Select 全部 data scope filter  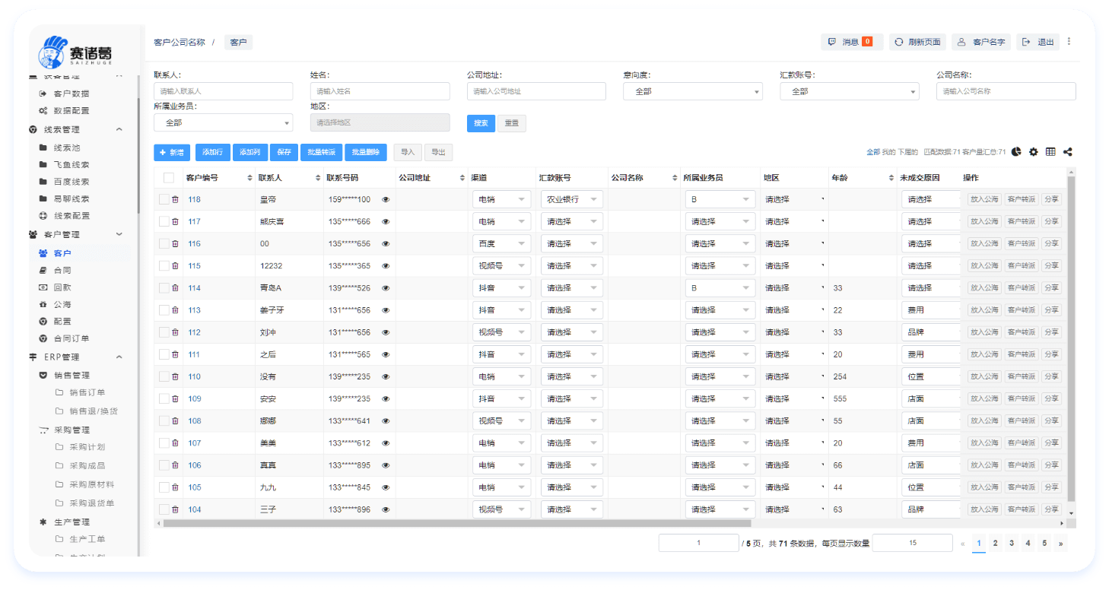tap(873, 152)
